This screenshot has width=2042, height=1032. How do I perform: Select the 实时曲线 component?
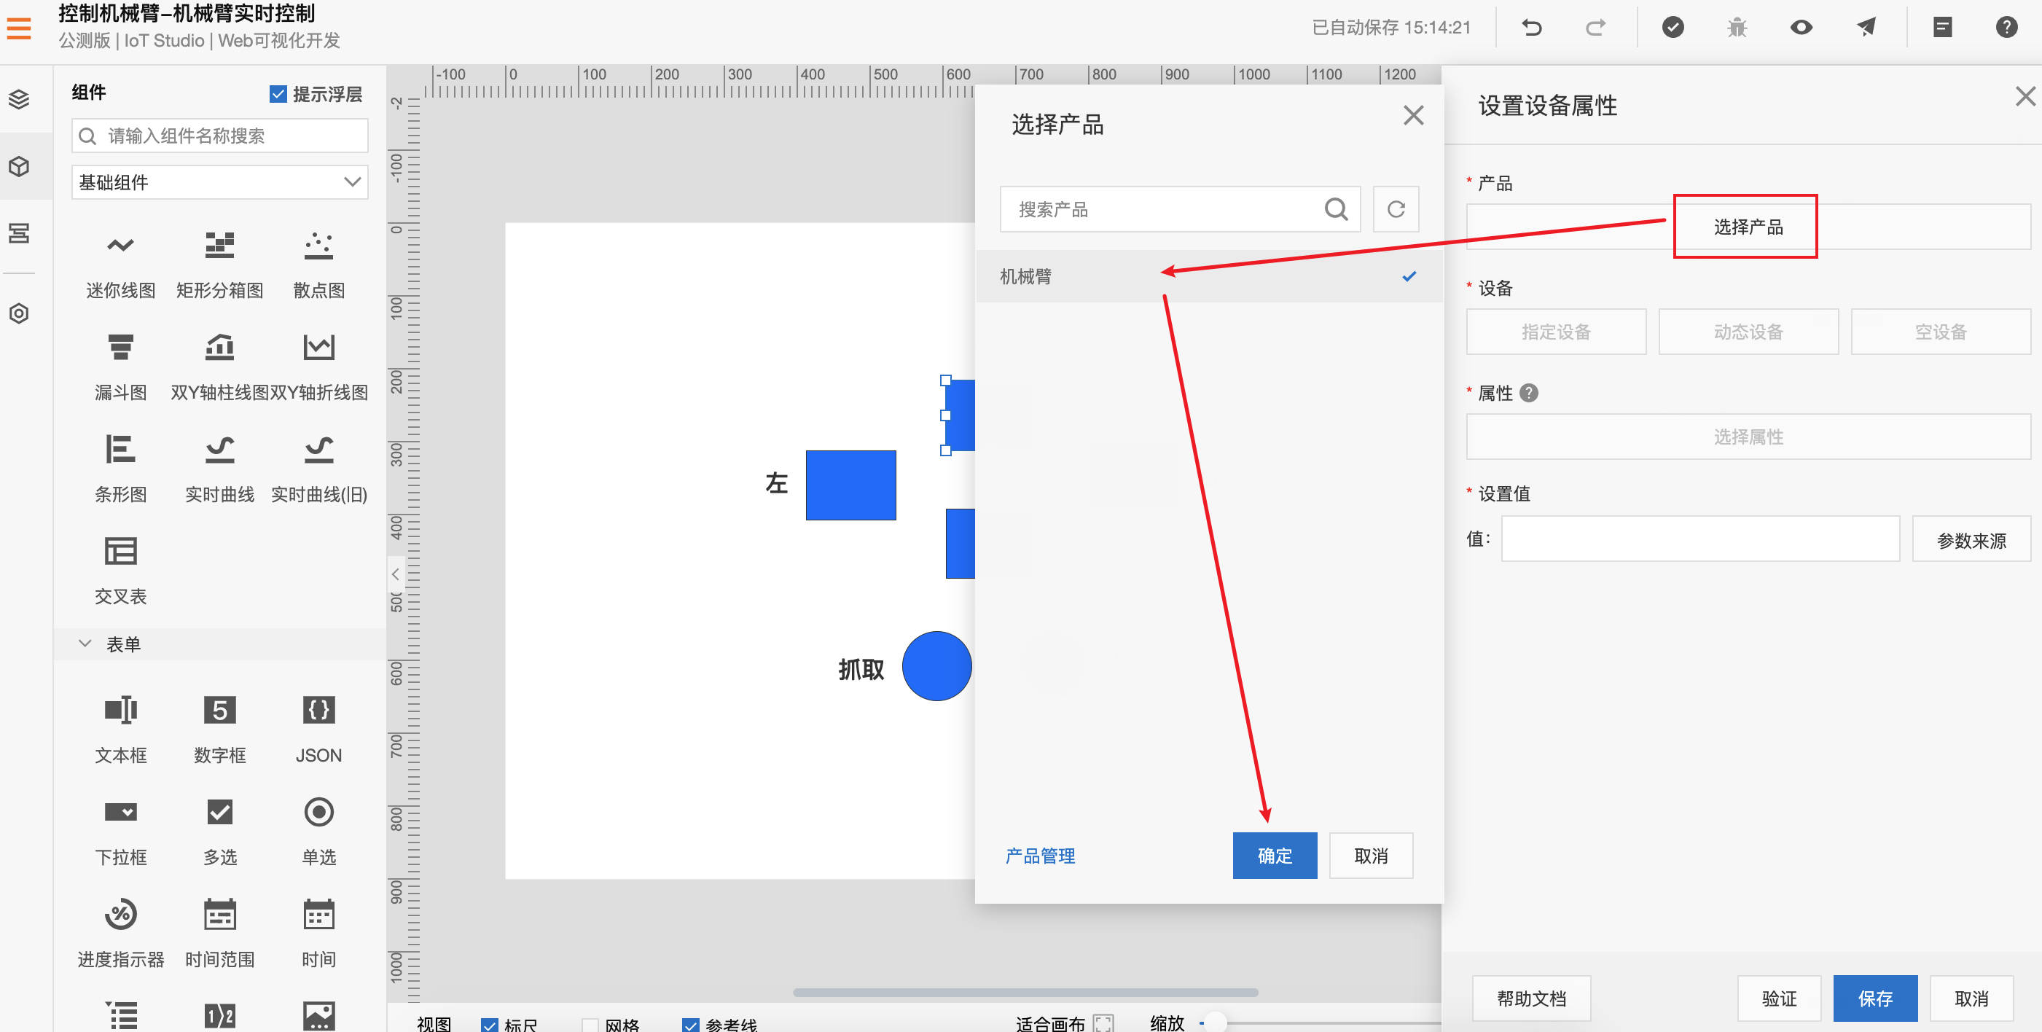[x=219, y=469]
